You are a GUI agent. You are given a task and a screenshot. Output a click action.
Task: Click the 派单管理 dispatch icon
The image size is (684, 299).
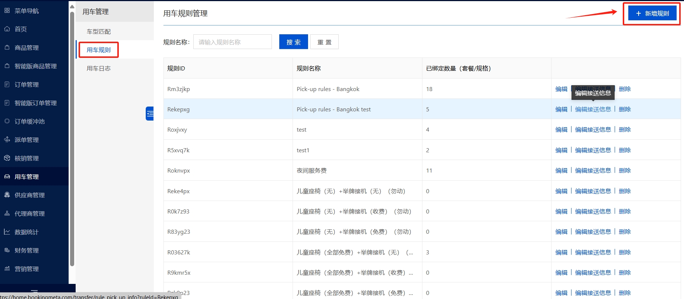[7, 140]
